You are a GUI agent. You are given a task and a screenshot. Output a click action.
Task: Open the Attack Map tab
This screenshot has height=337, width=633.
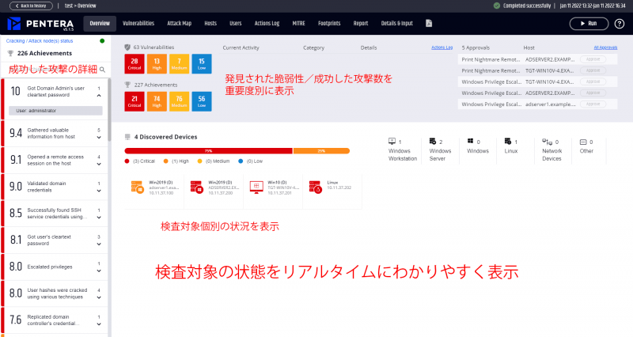180,24
